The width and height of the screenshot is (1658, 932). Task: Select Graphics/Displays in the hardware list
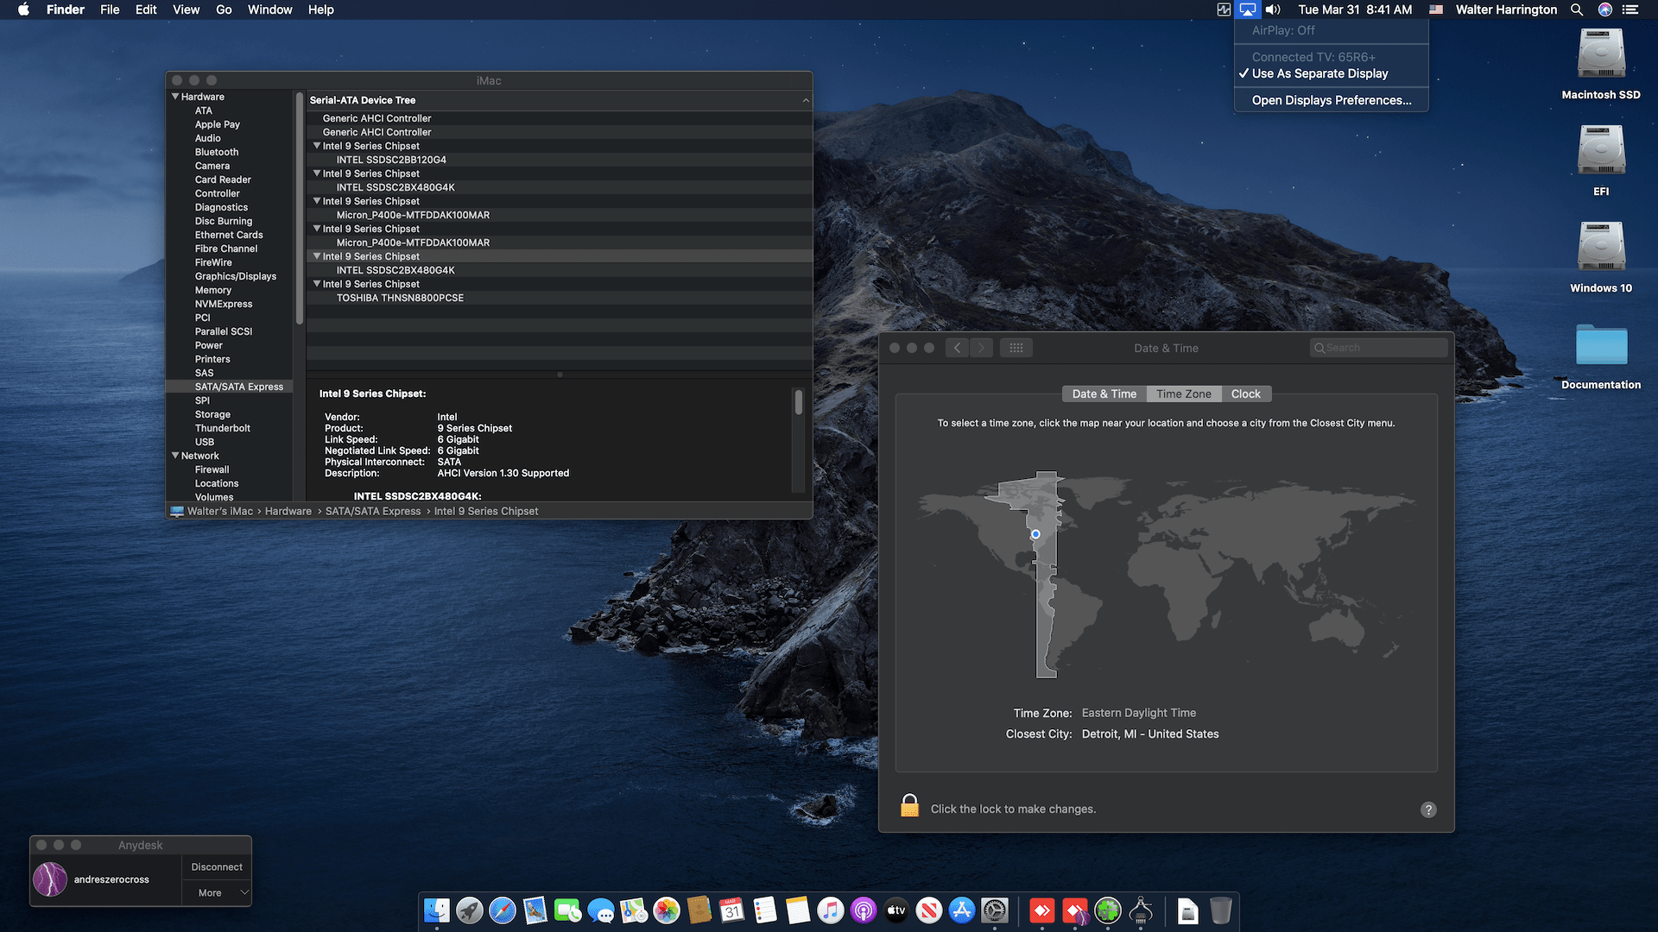[x=235, y=276]
